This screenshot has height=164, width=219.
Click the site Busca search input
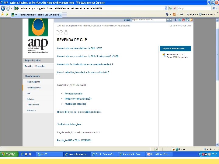[x=149, y=20]
